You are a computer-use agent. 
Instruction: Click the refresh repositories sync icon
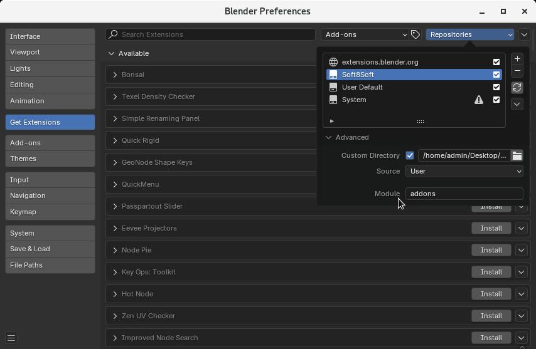(517, 88)
